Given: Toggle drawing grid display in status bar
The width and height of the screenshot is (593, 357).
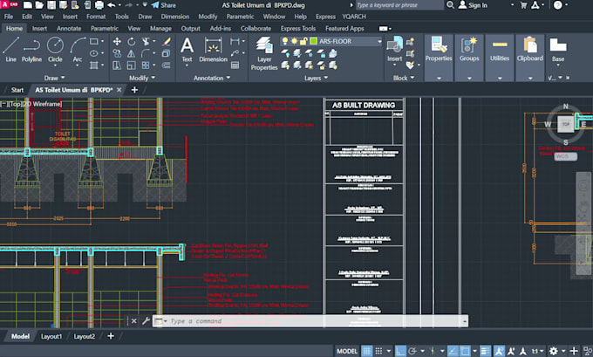Looking at the screenshot, I should coord(366,351).
